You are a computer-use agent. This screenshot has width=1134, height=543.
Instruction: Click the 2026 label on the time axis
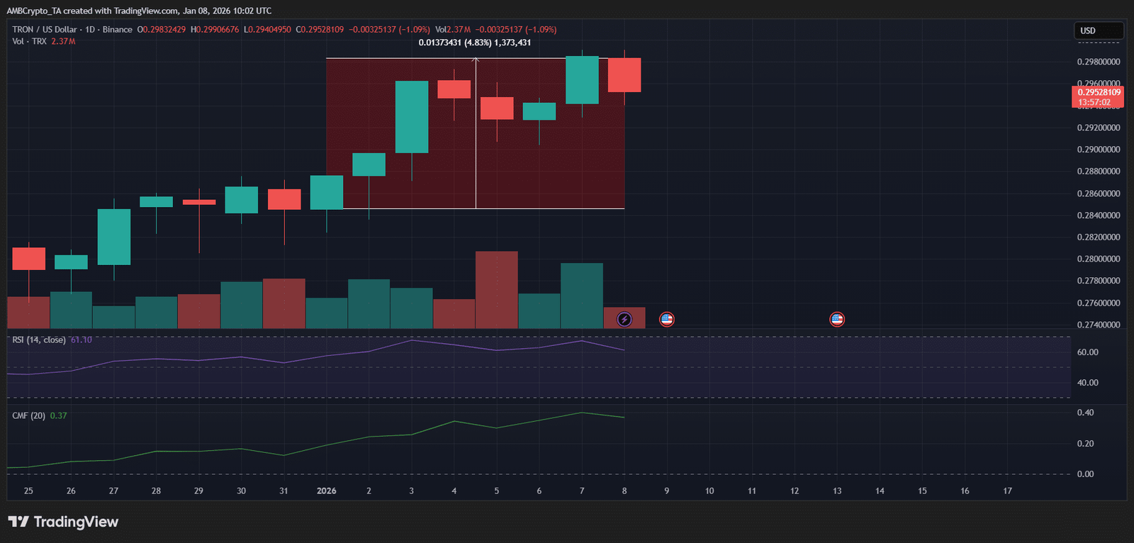326,491
